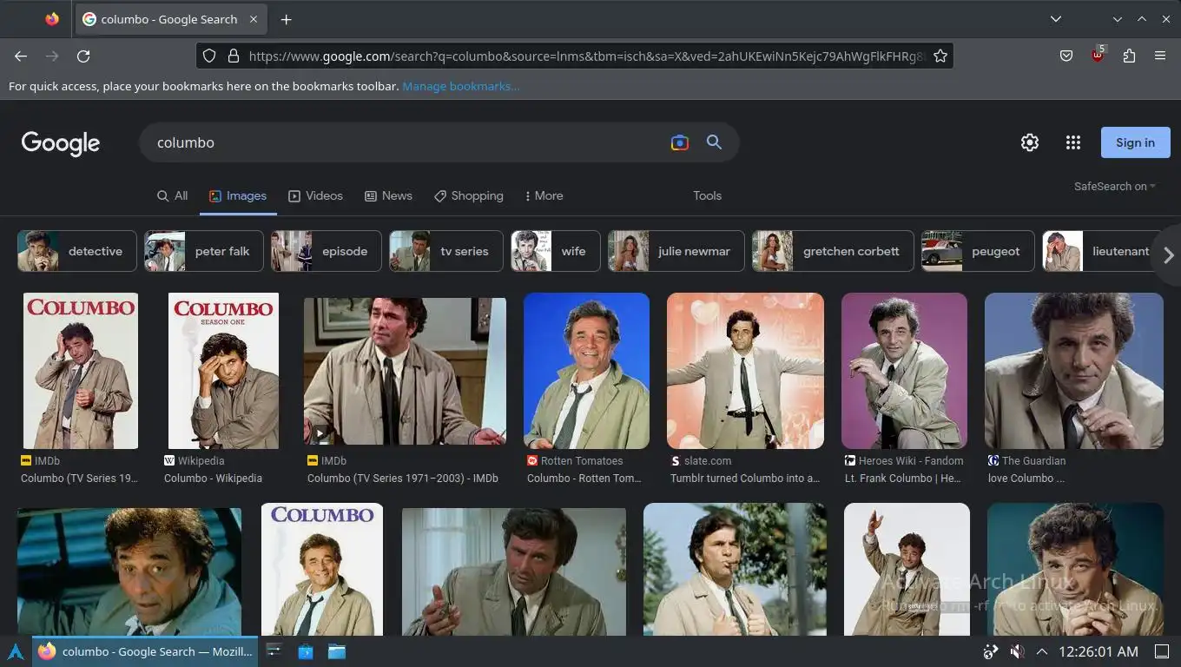
Task: Expand hidden system tray icons arrow
Action: tap(1042, 651)
